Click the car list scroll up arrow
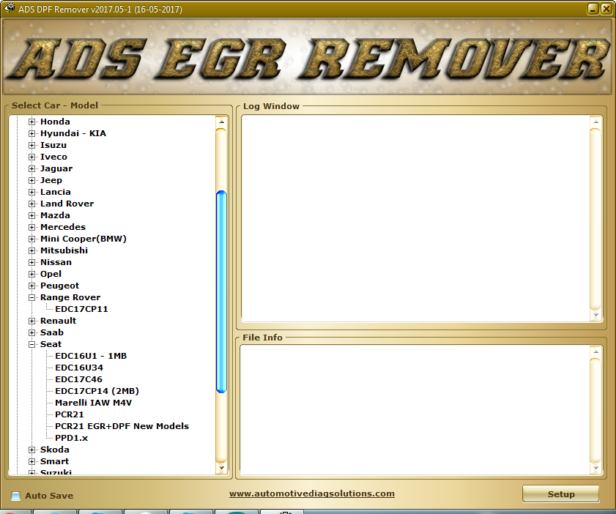 222,122
